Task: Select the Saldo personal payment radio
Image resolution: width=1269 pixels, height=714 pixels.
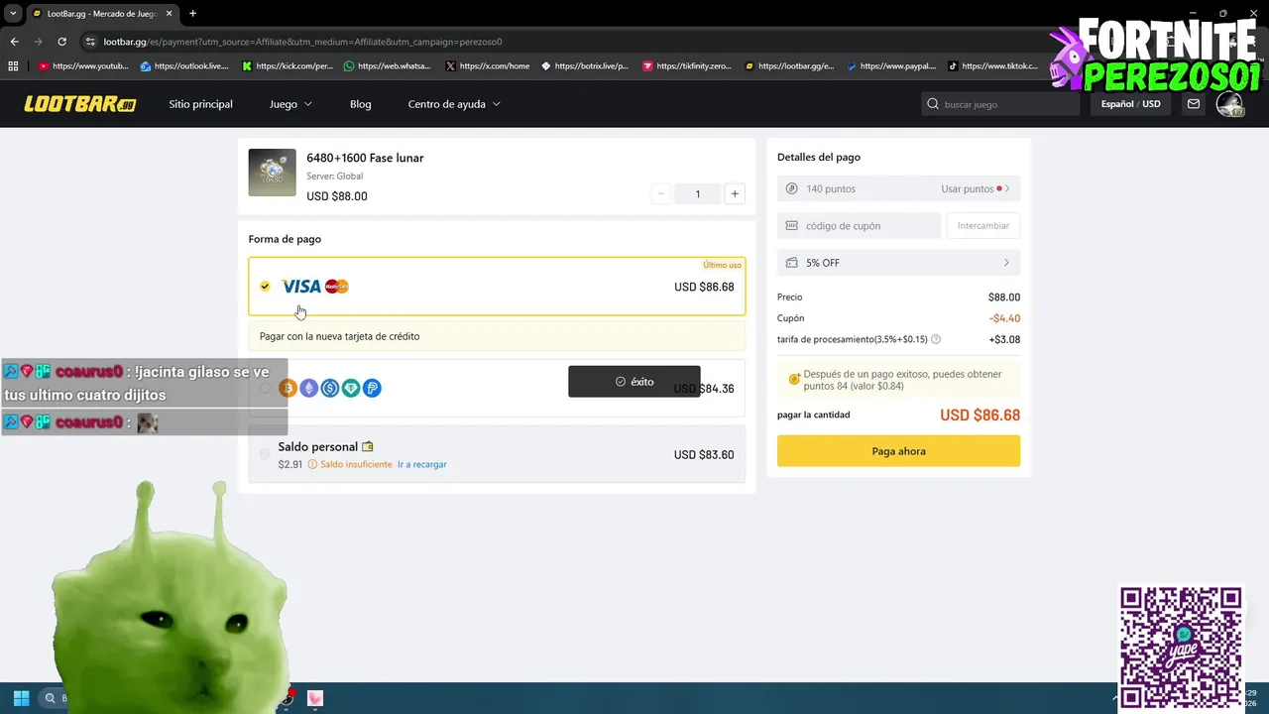Action: 265,454
